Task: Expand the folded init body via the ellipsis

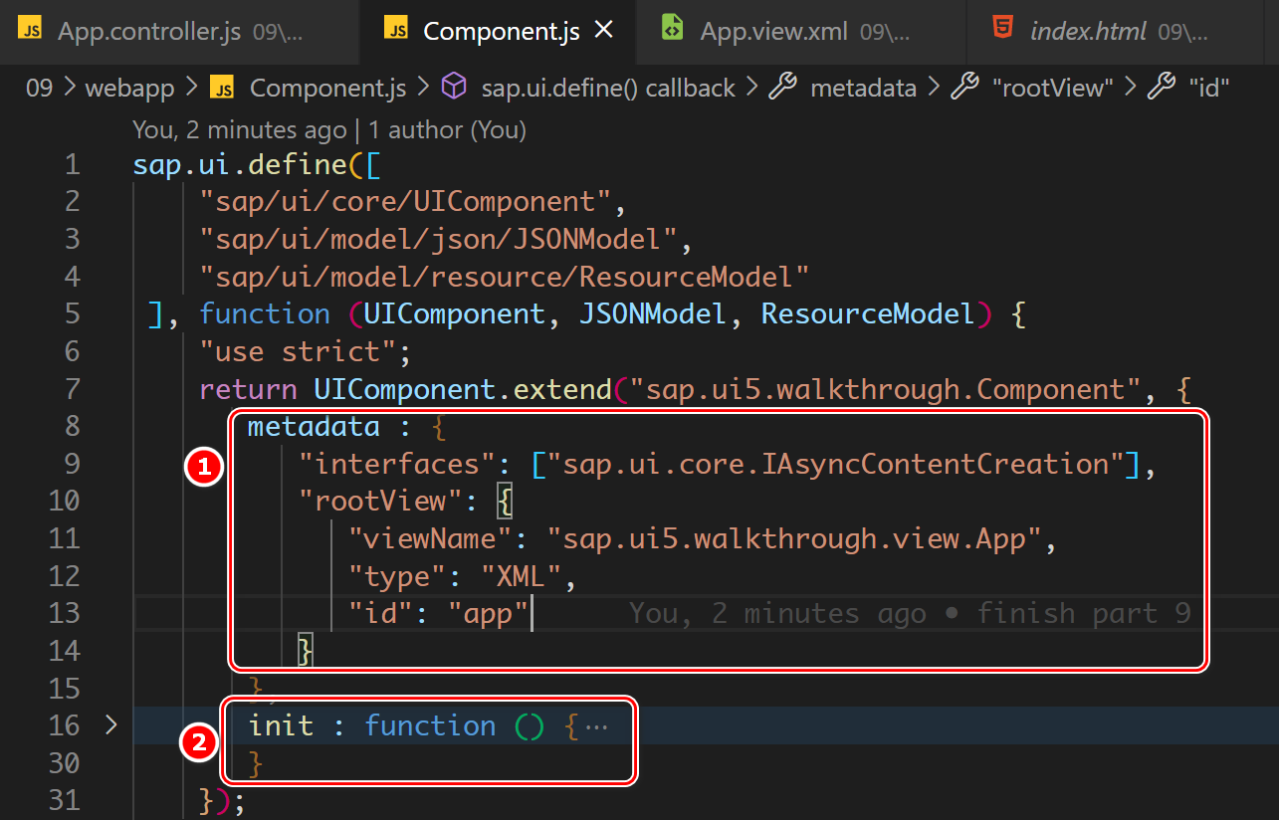Action: pyautogui.click(x=597, y=725)
